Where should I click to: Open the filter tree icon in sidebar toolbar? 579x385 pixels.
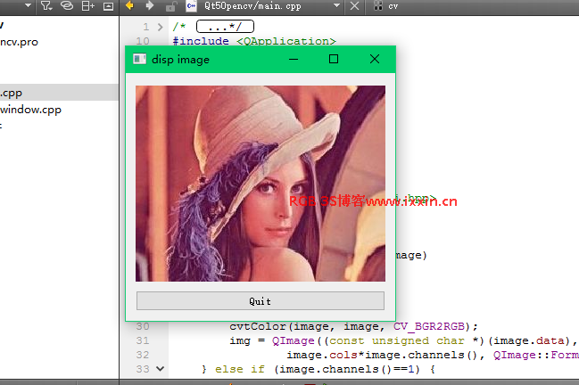46,6
